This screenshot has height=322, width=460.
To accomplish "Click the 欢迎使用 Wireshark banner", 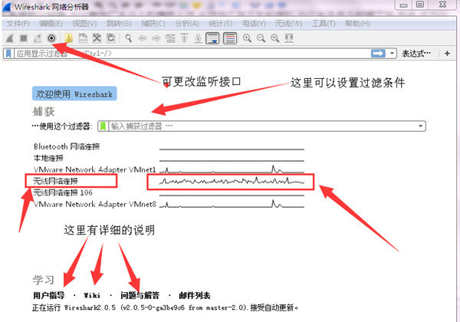I will [x=74, y=94].
